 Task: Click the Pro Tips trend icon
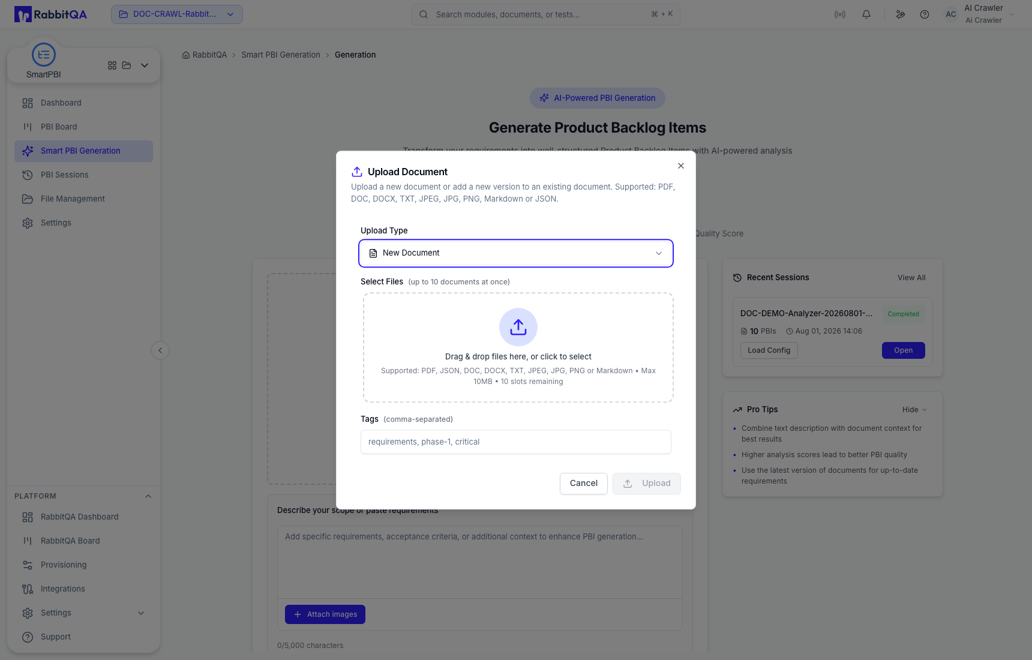tap(737, 410)
